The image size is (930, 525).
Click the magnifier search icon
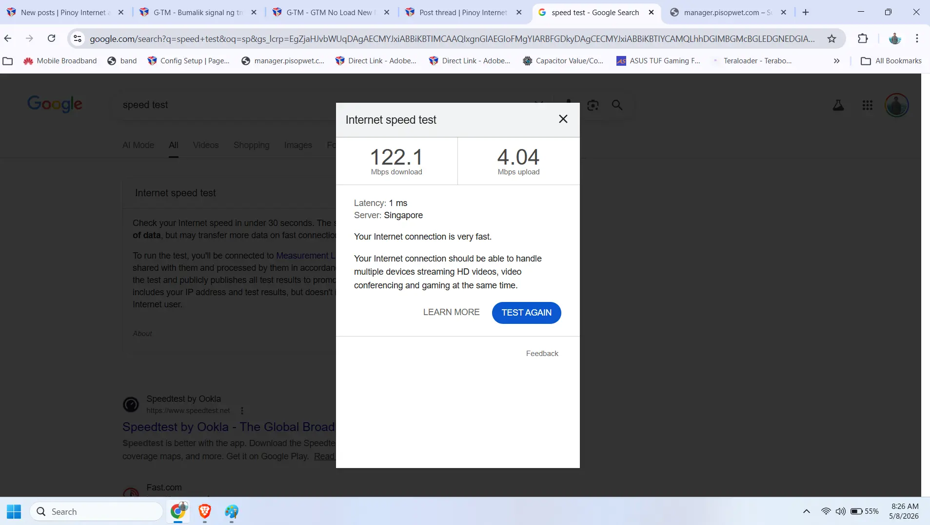(x=617, y=105)
